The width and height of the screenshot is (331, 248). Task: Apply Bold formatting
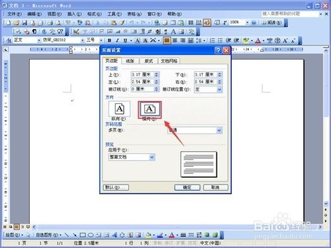pyautogui.click(x=109, y=40)
